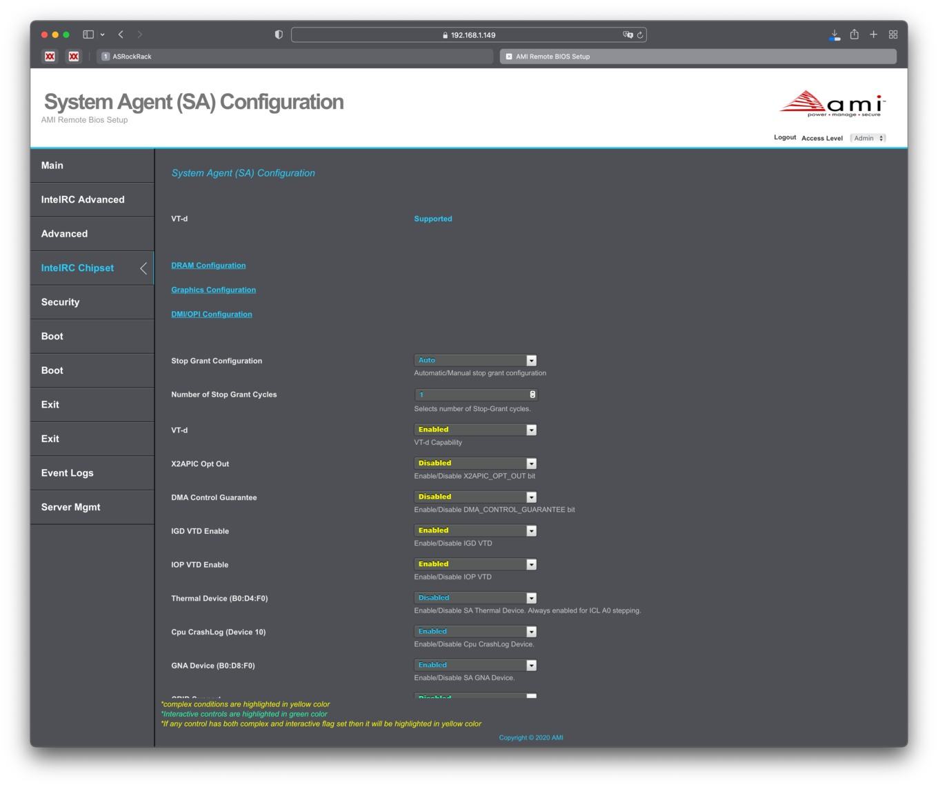Image resolution: width=938 pixels, height=787 pixels.
Task: Select IntelRC Chipset menu
Action: (x=92, y=268)
